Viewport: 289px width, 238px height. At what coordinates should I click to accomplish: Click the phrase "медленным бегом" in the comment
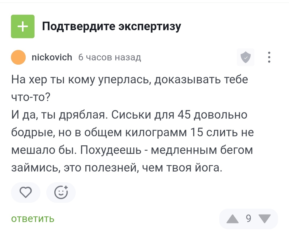202,150
